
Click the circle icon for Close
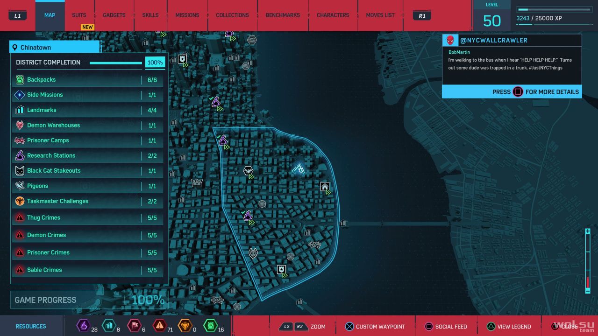(555, 327)
